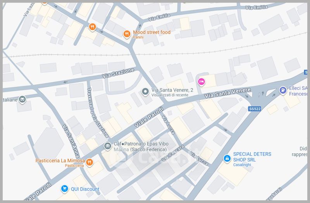Click the QUI Discount text label
Viewport: 310px width, 203px height.
pyautogui.click(x=84, y=189)
